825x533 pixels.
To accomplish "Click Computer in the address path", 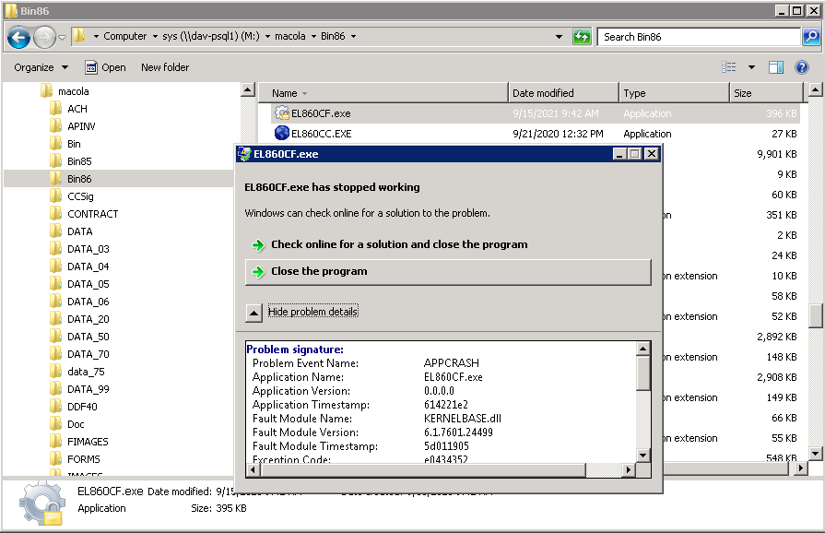I will [125, 36].
